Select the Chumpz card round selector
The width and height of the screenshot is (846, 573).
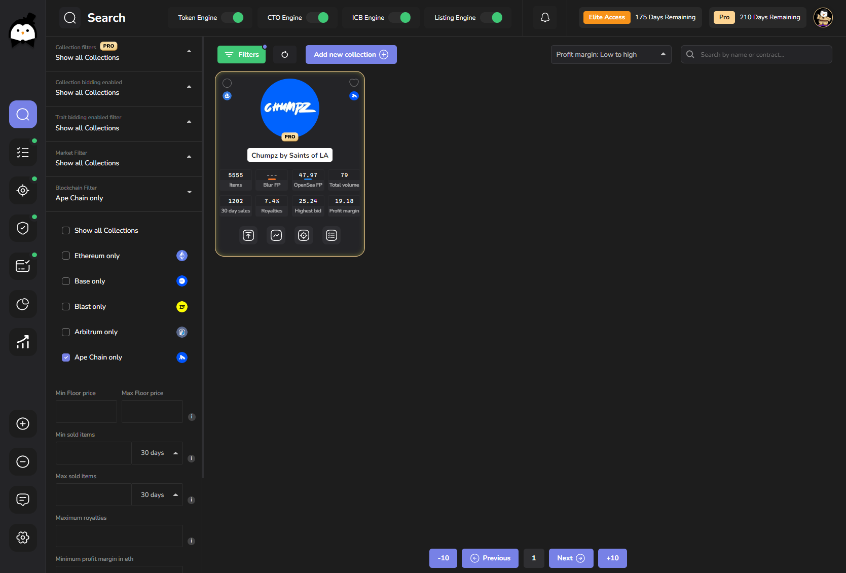227,83
